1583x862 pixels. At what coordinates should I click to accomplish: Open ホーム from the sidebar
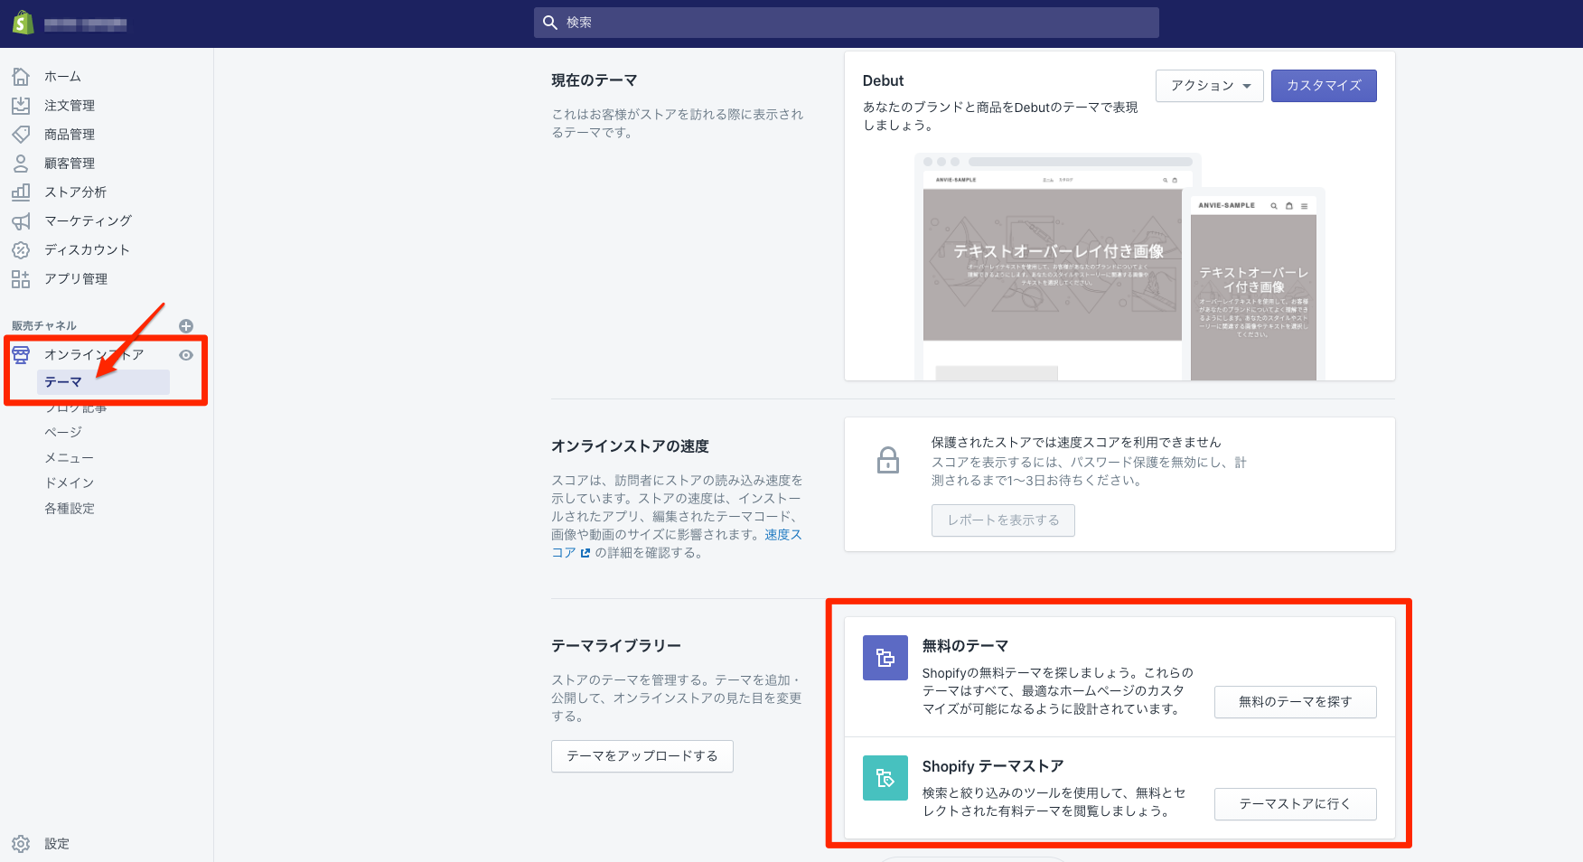pos(62,76)
